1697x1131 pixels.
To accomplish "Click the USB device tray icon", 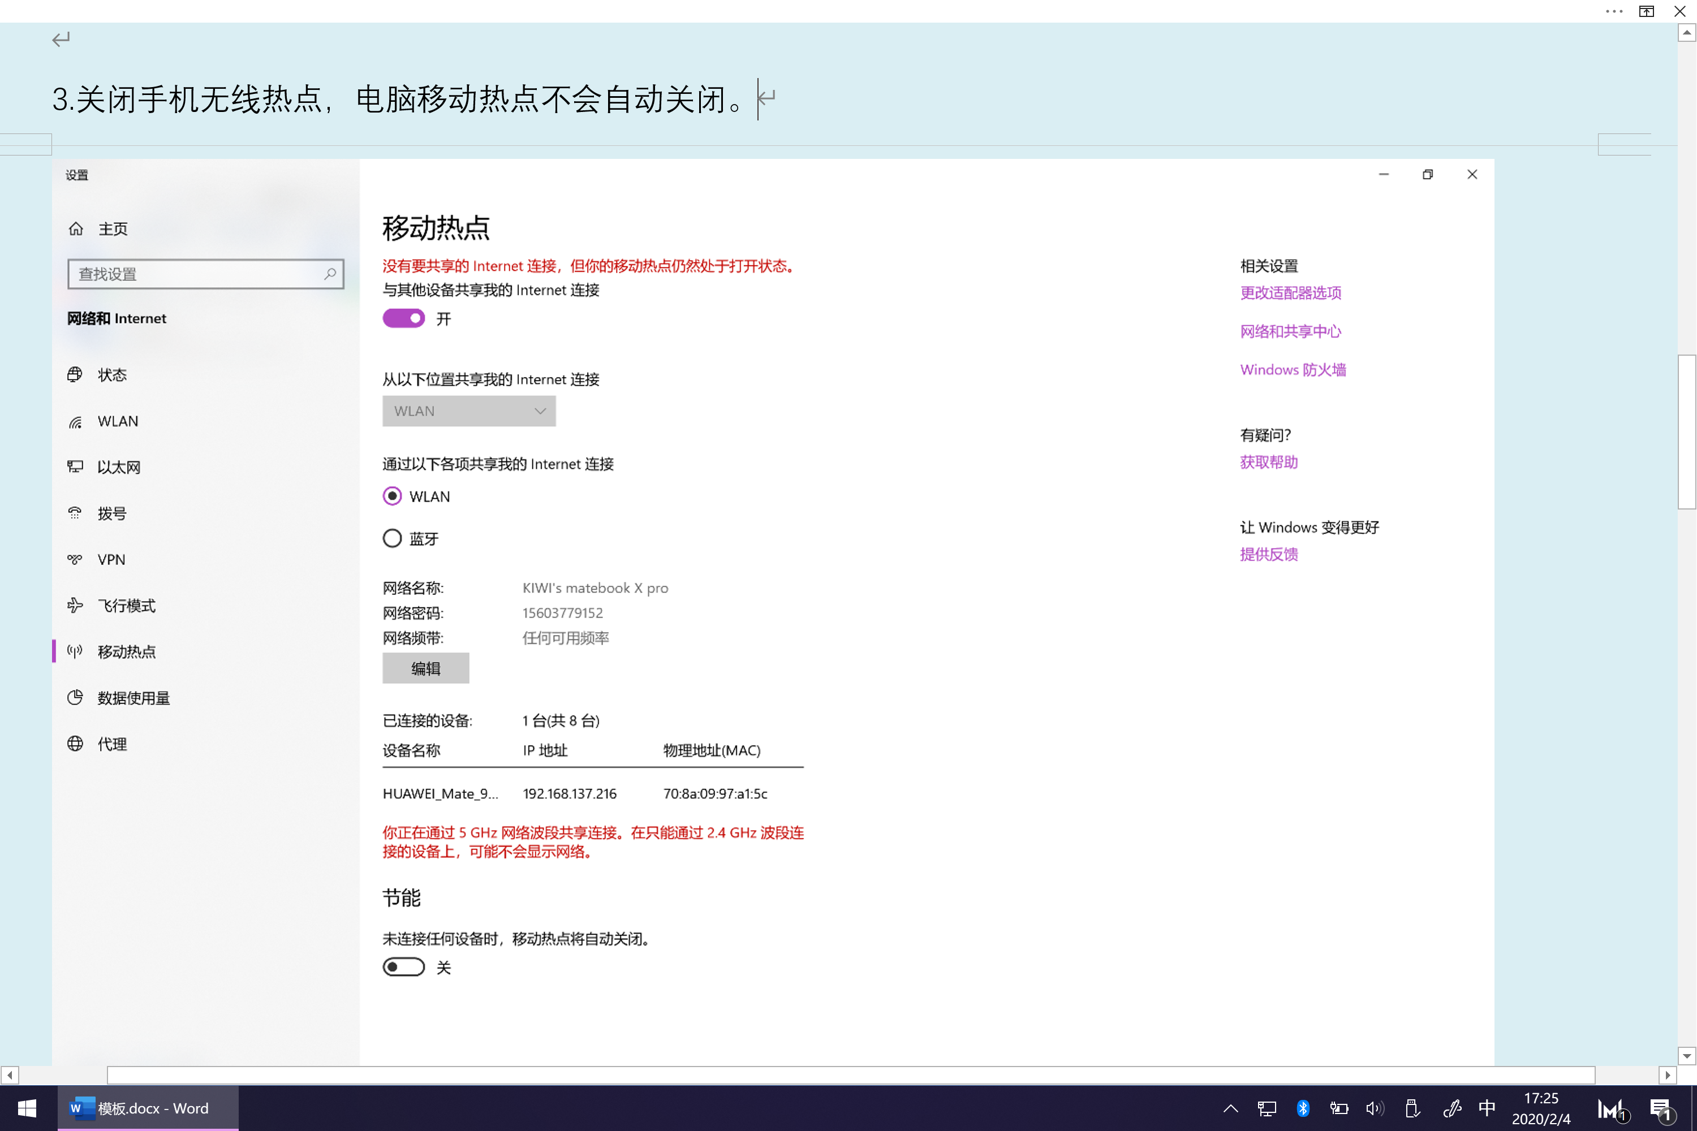I will (x=1412, y=1108).
